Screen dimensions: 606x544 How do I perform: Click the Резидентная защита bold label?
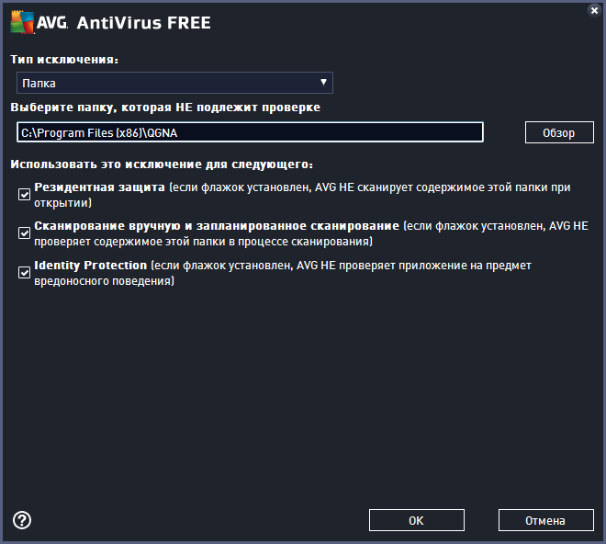[x=99, y=187]
